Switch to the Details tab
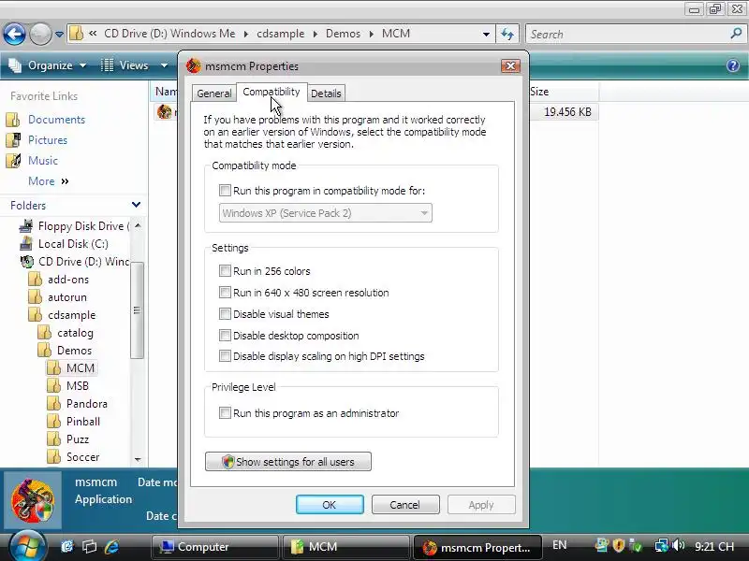 click(x=326, y=93)
